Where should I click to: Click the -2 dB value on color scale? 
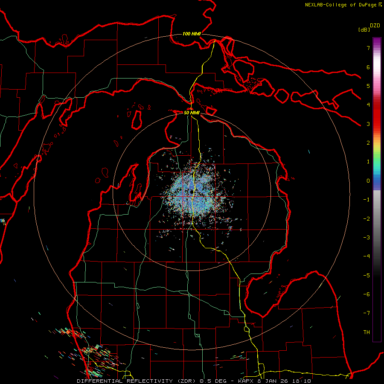[x=367, y=219]
